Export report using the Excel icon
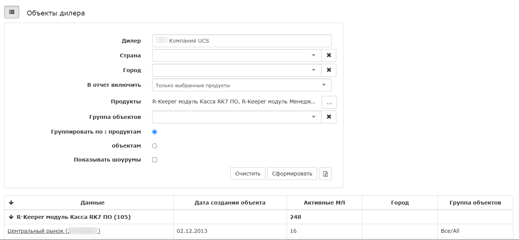Image resolution: width=519 pixels, height=240 pixels. tap(325, 174)
